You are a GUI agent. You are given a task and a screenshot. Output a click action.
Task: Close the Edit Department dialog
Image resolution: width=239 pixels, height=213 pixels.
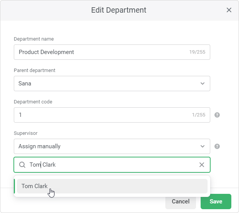(229, 10)
